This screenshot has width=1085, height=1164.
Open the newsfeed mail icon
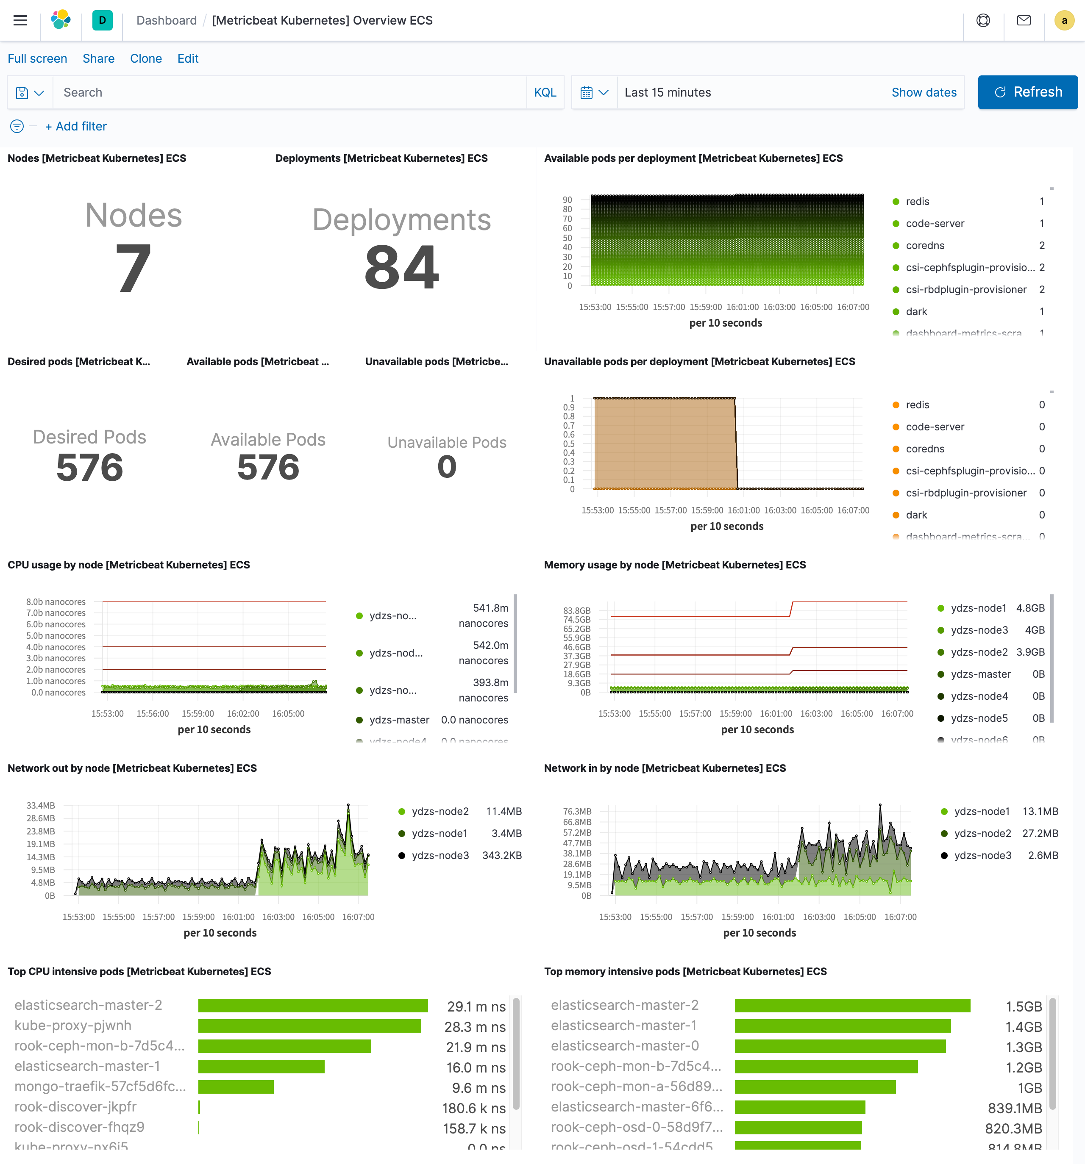(x=1024, y=20)
